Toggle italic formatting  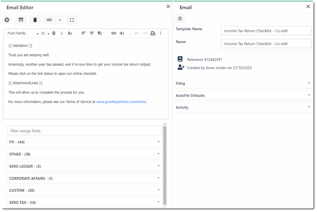pos(62,33)
